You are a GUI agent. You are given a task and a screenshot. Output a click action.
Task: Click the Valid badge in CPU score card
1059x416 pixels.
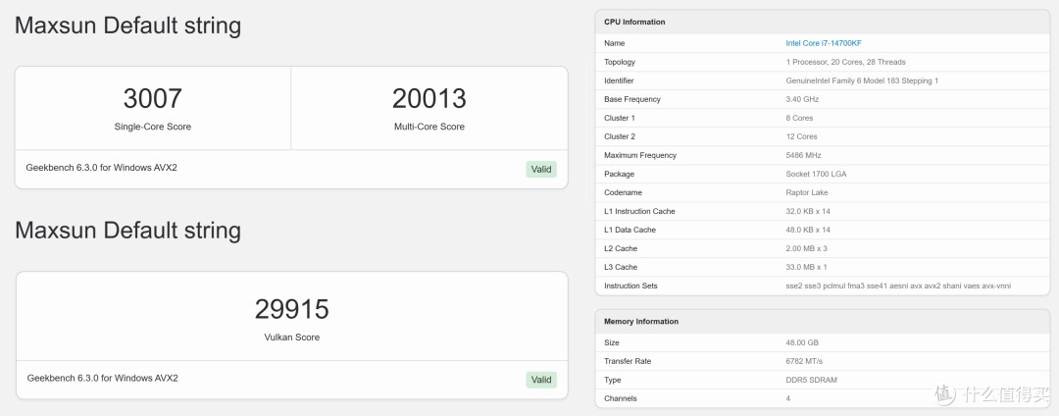541,170
